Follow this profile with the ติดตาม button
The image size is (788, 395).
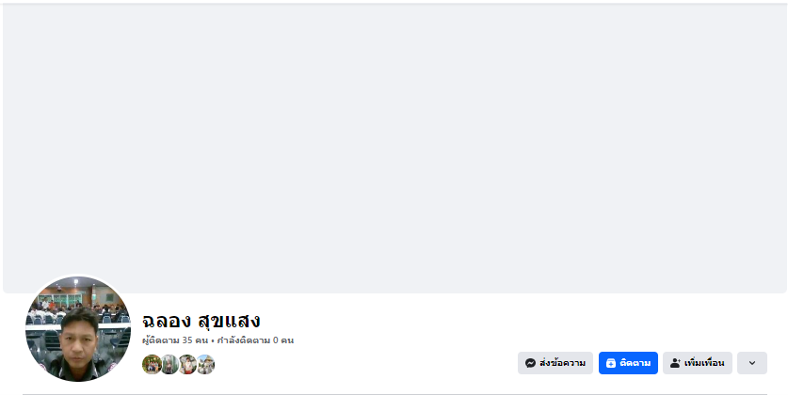(x=628, y=363)
